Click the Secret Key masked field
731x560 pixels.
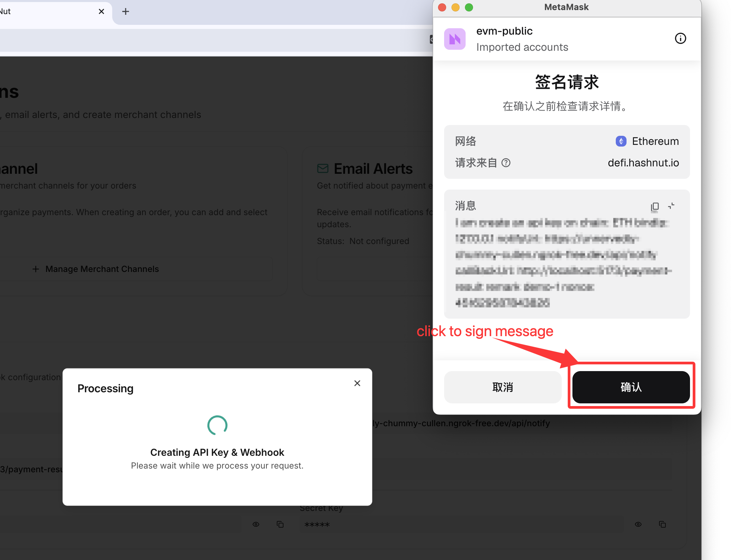[x=461, y=524]
